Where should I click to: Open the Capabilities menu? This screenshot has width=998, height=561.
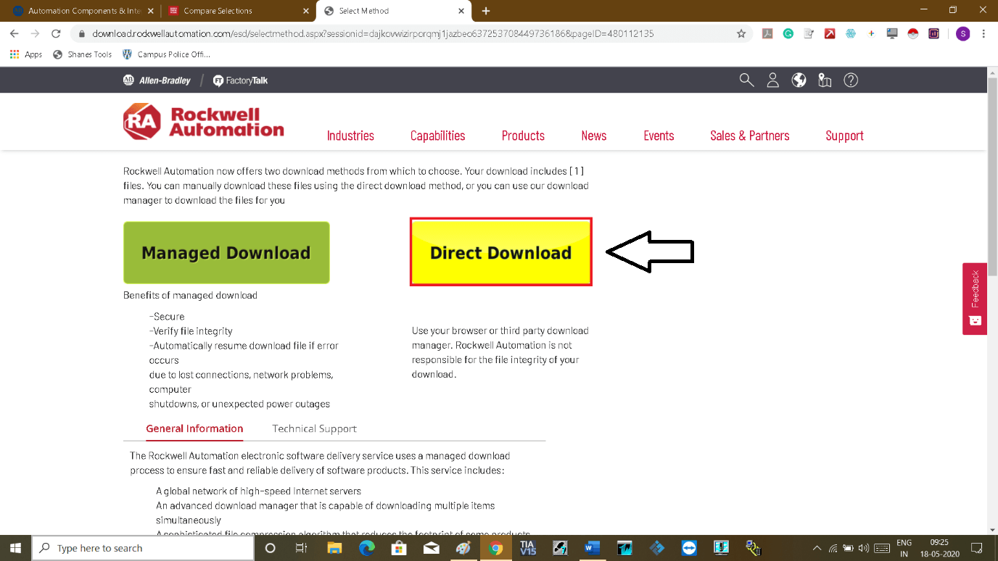tap(437, 136)
